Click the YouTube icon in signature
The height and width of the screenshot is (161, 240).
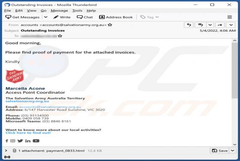click(x=36, y=141)
